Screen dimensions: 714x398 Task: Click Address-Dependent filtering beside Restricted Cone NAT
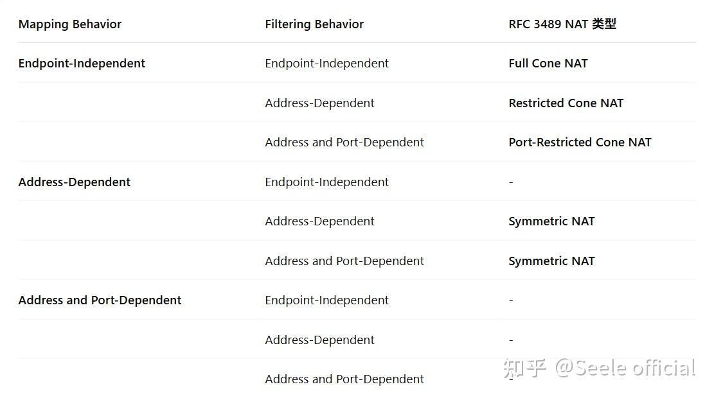(319, 103)
